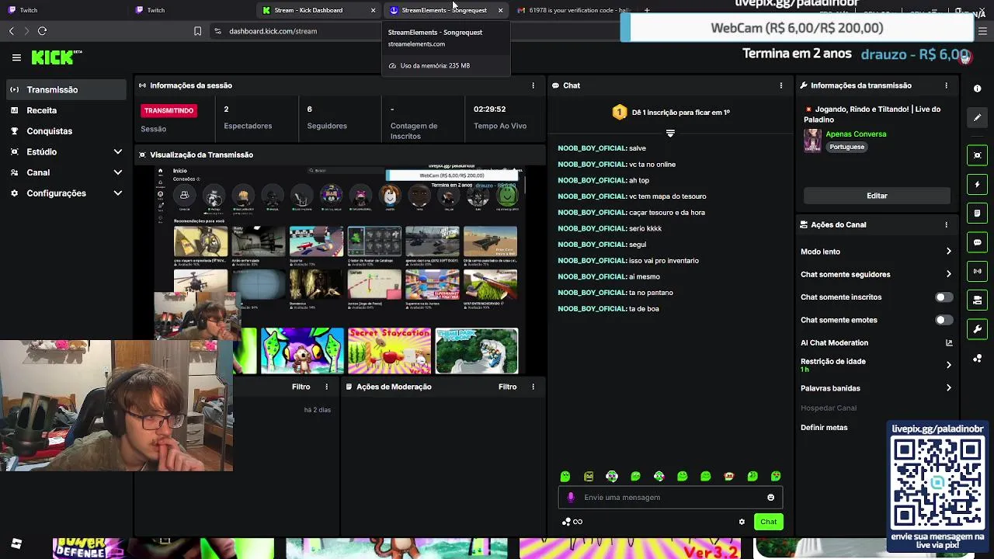The height and width of the screenshot is (559, 994).
Task: Open Informações da transmissão three-dot menu
Action: [x=946, y=85]
